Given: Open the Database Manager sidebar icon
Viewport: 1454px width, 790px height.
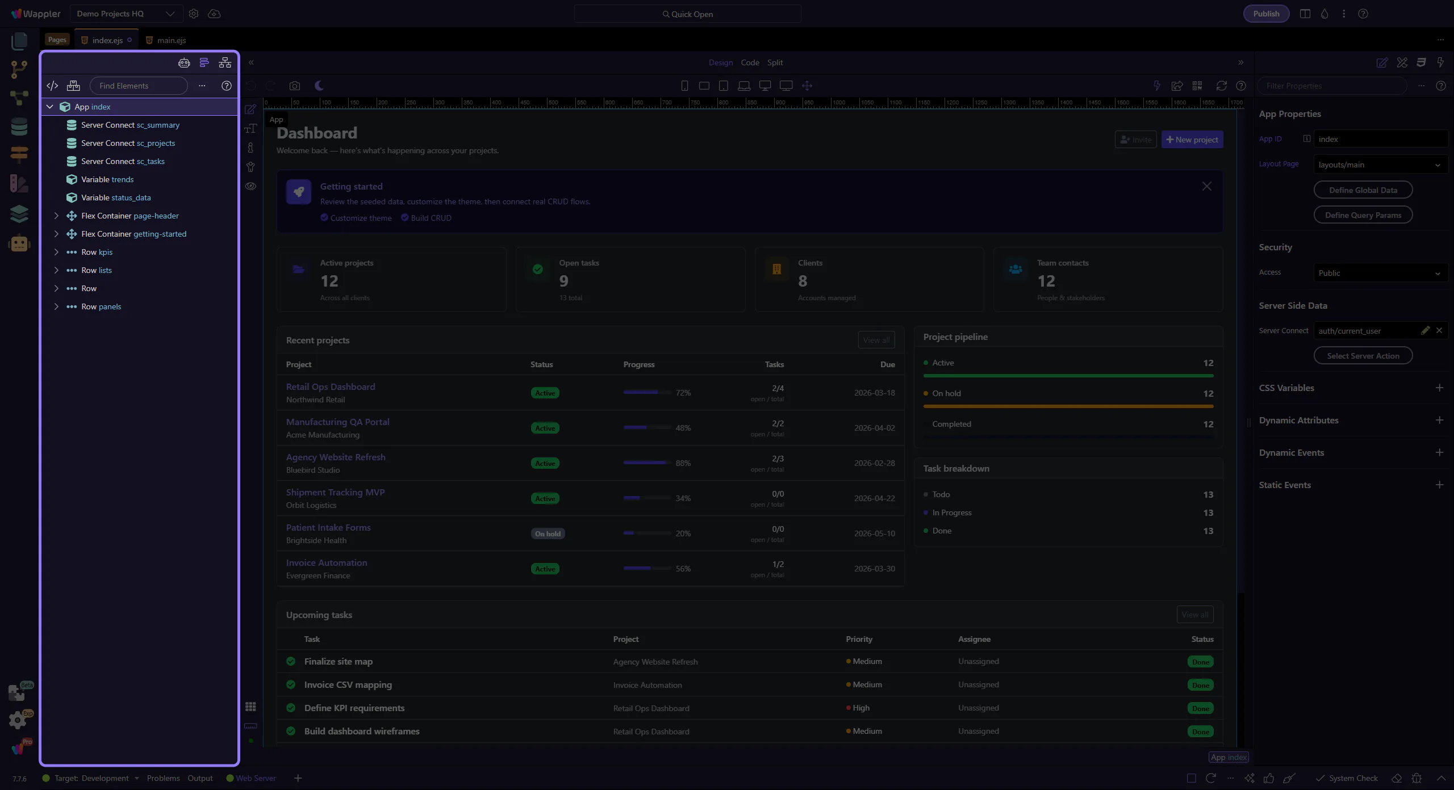Looking at the screenshot, I should tap(19, 127).
